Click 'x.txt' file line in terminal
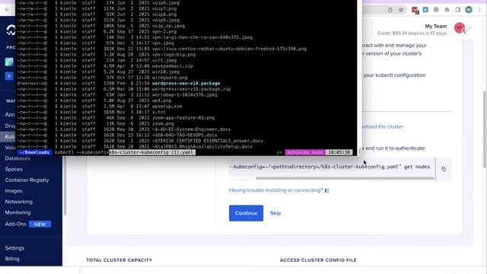The width and height of the screenshot is (487, 274). (x=159, y=112)
